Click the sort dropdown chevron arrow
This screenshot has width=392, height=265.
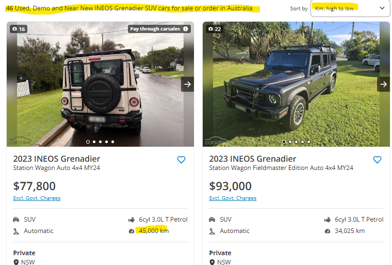click(382, 8)
